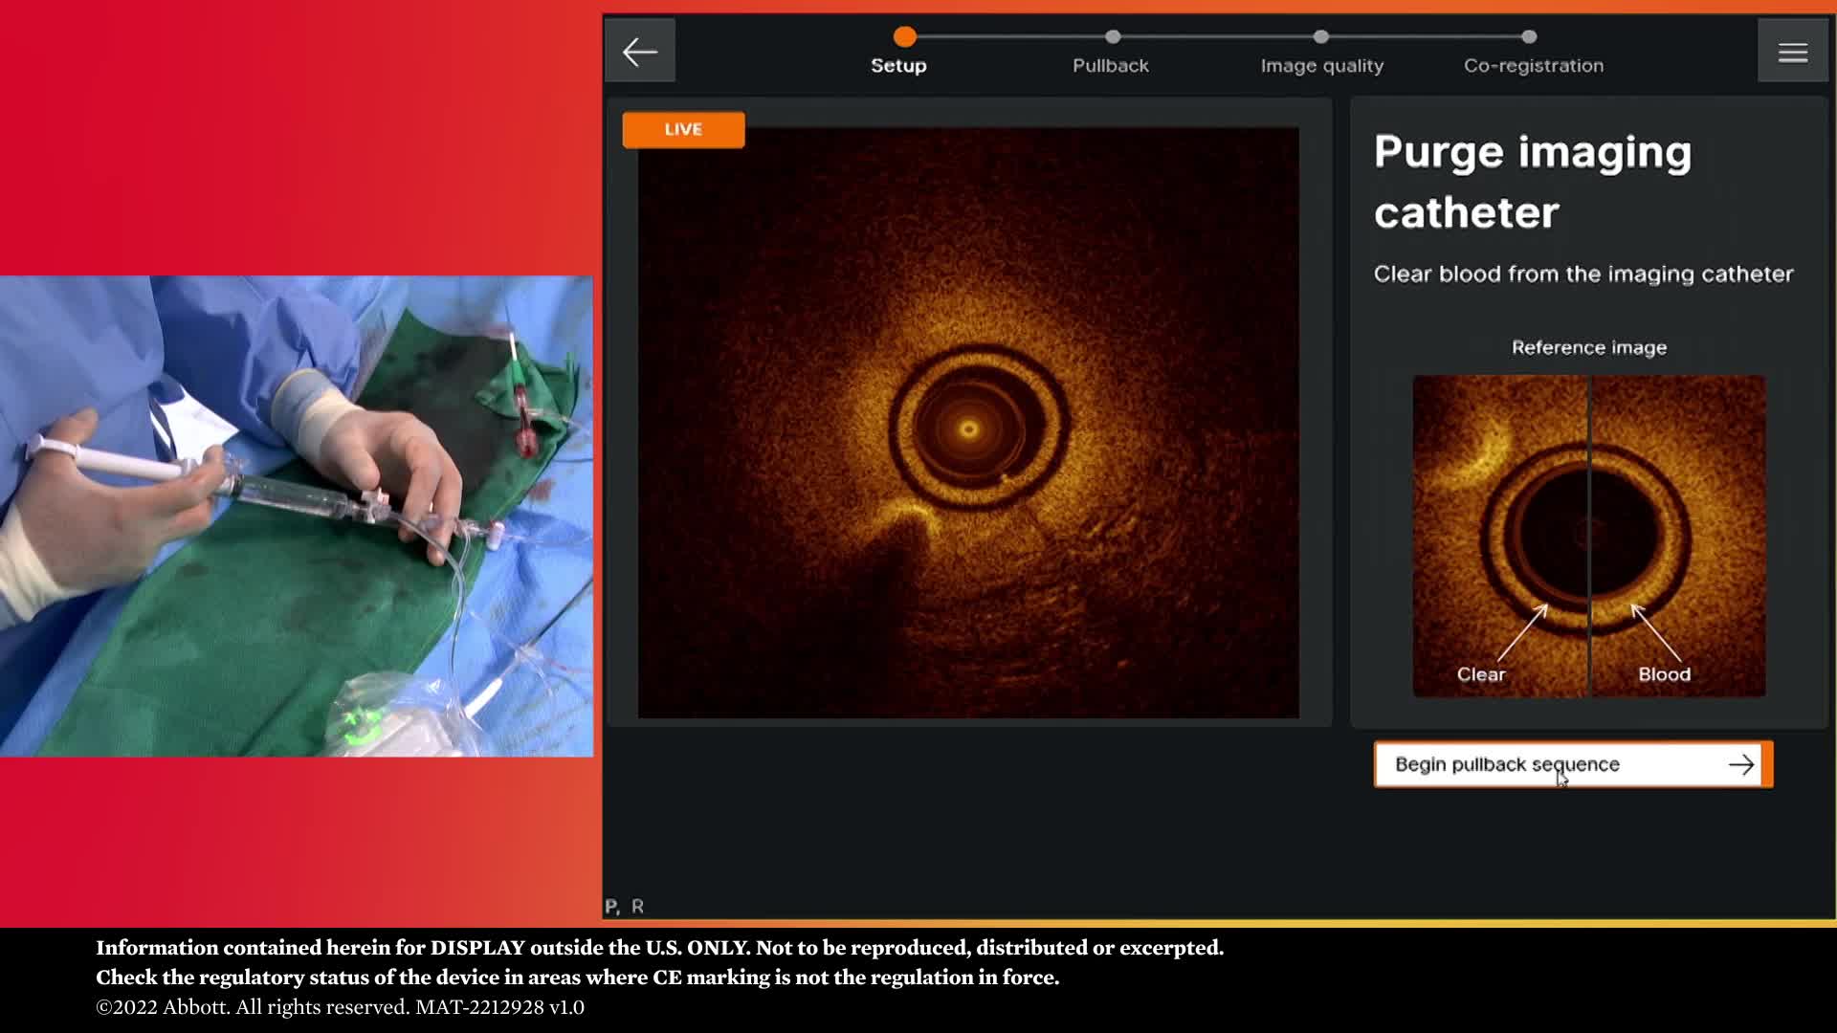Click the Clear label in reference image
The image size is (1837, 1033).
pyautogui.click(x=1480, y=674)
